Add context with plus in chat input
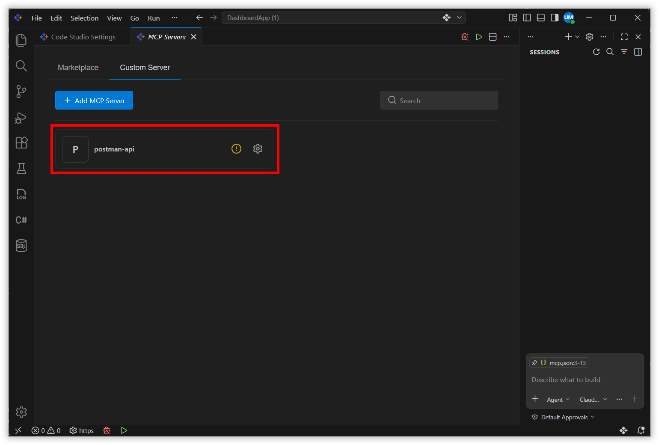 535,399
